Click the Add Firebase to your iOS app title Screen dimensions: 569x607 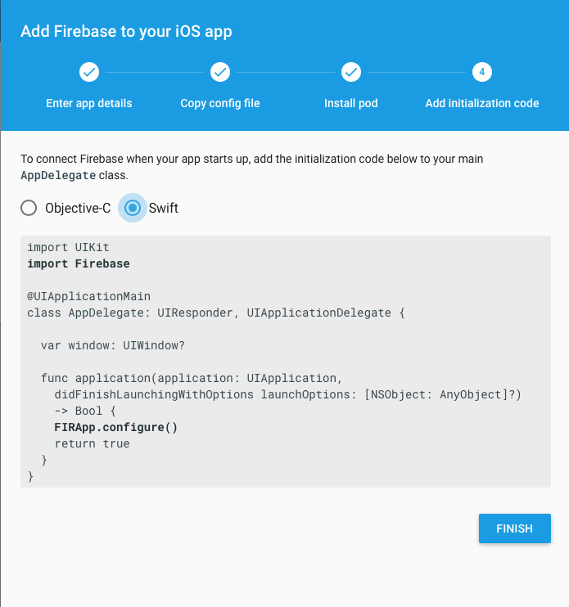click(126, 32)
